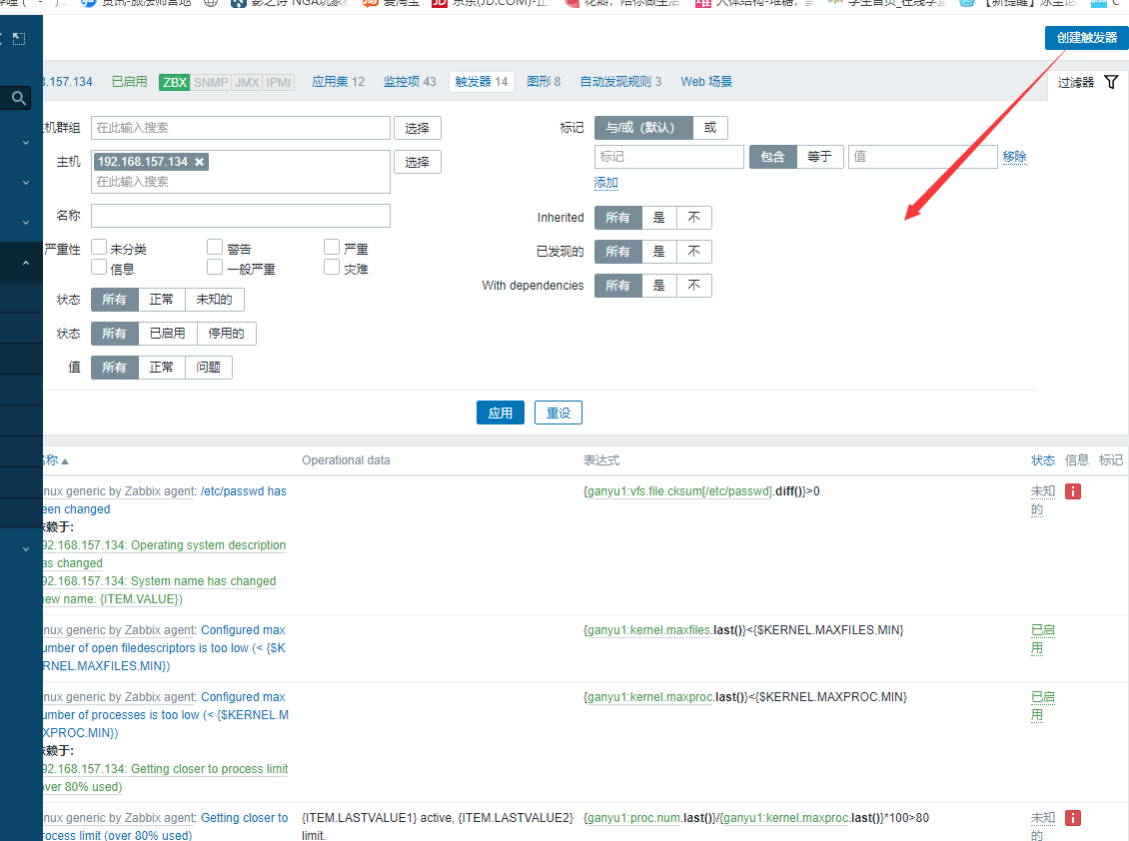Screen dimensions: 1129x841
Task: Click 选择 next to host group field
Action: point(417,128)
